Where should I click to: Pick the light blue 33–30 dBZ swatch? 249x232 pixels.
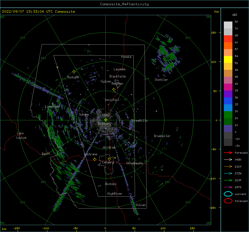click(x=228, y=108)
